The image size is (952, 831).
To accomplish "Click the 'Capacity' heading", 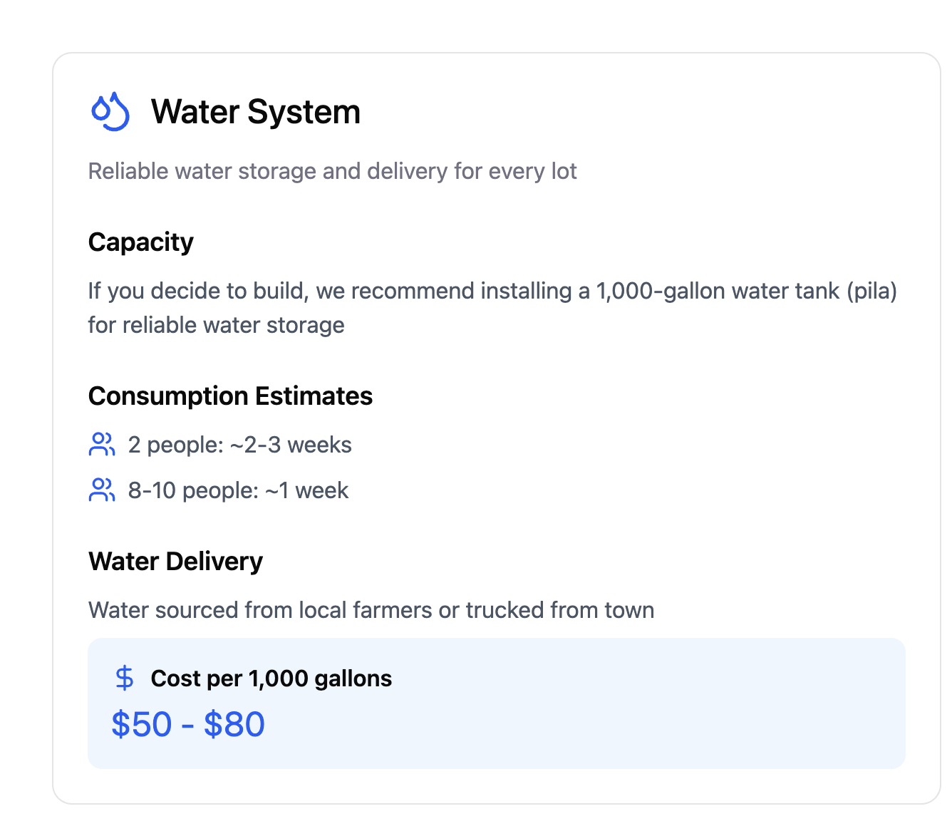I will [140, 242].
